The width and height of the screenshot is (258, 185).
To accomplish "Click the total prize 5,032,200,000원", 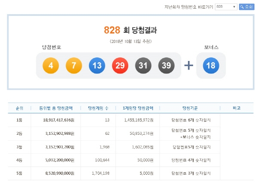I will point(60,160).
